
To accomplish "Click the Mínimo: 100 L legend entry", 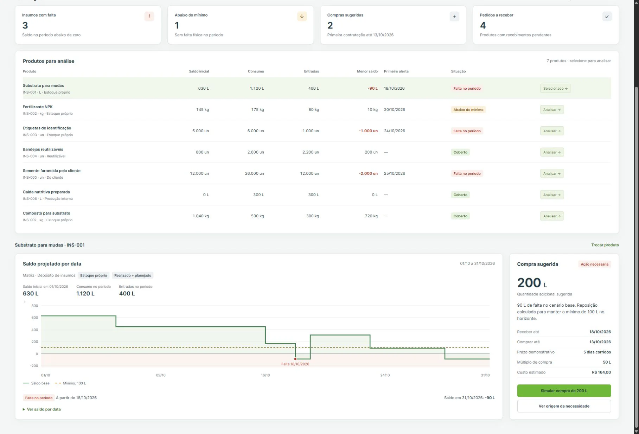I will coord(70,383).
